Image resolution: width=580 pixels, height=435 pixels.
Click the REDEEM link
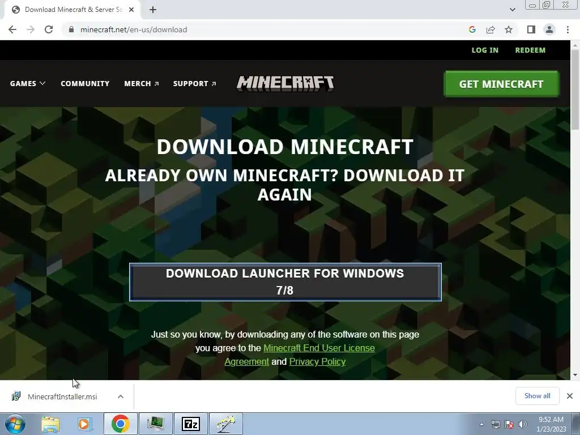coord(530,50)
